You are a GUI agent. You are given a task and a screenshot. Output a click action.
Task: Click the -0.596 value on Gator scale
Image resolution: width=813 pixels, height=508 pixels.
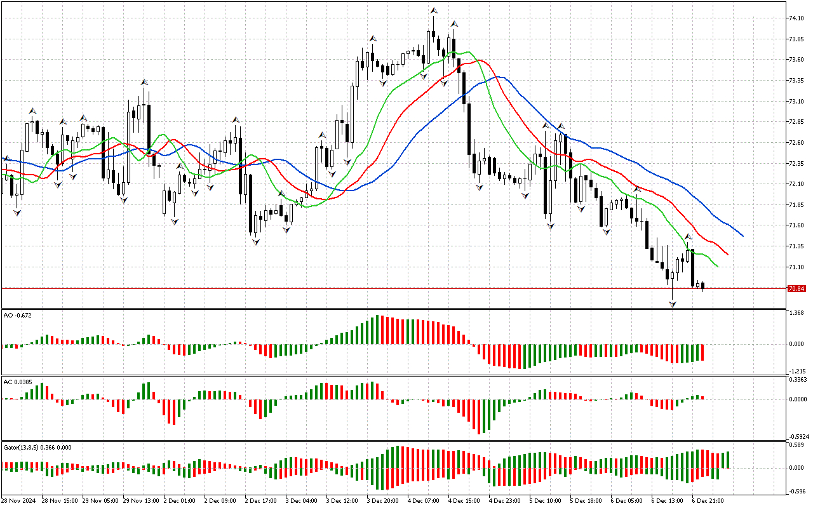point(796,491)
